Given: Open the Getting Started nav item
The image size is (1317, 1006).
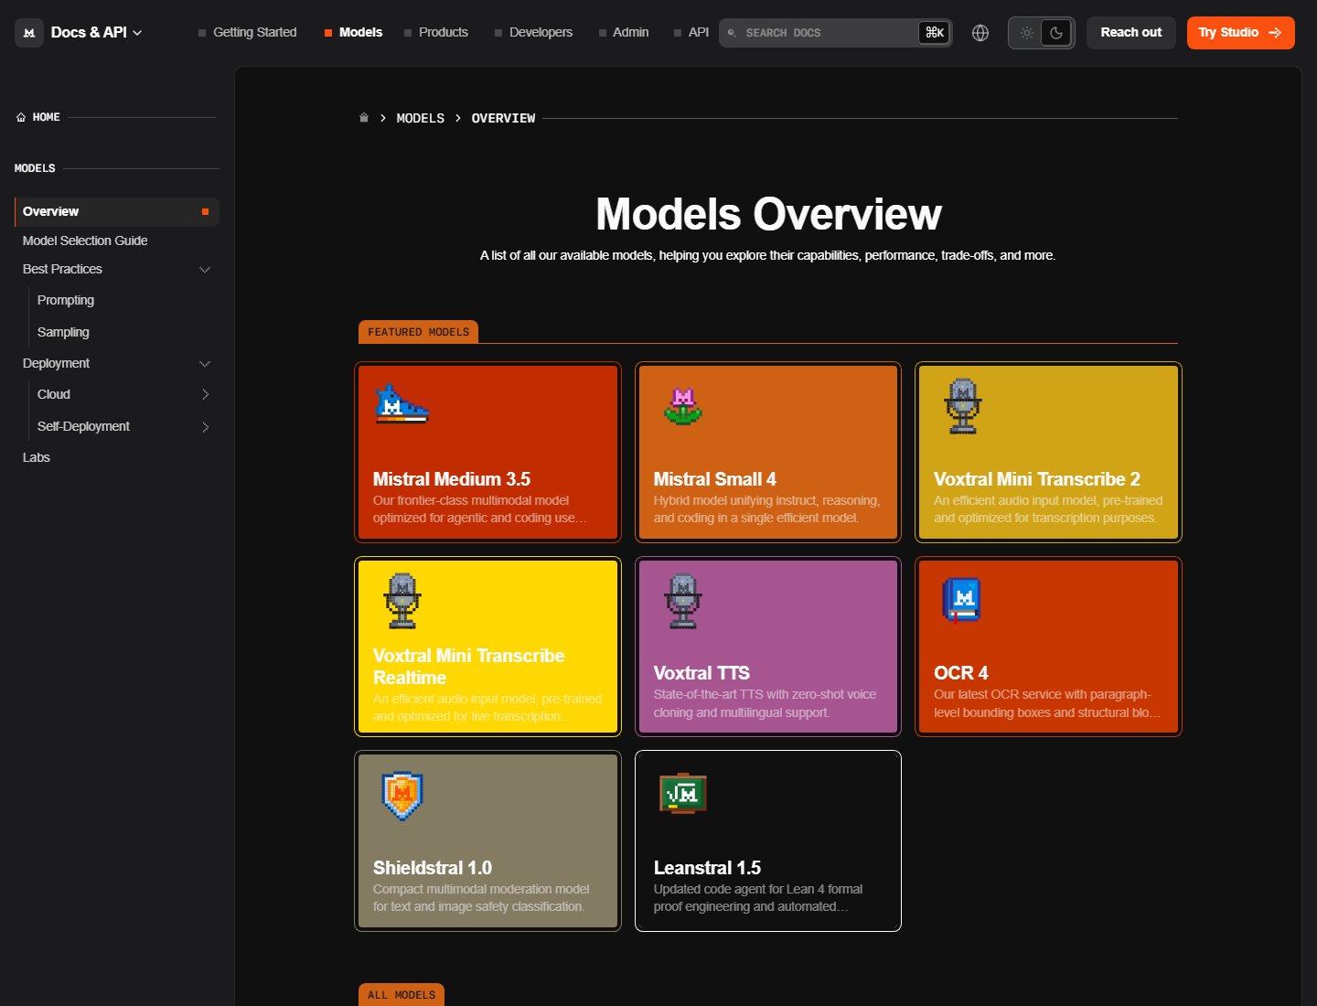Looking at the screenshot, I should coord(247,32).
